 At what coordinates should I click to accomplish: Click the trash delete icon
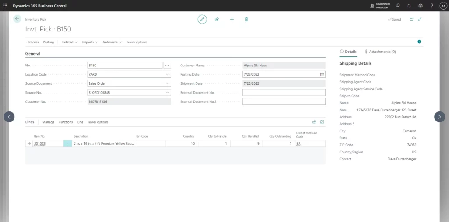click(246, 19)
